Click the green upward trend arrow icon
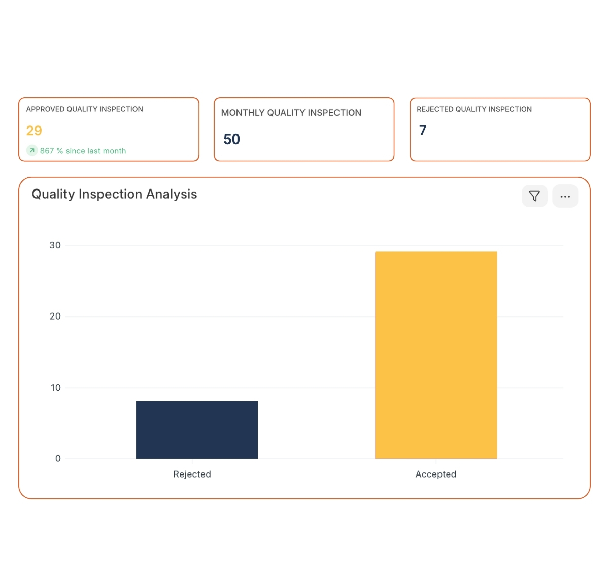The image size is (609, 570). tap(32, 151)
